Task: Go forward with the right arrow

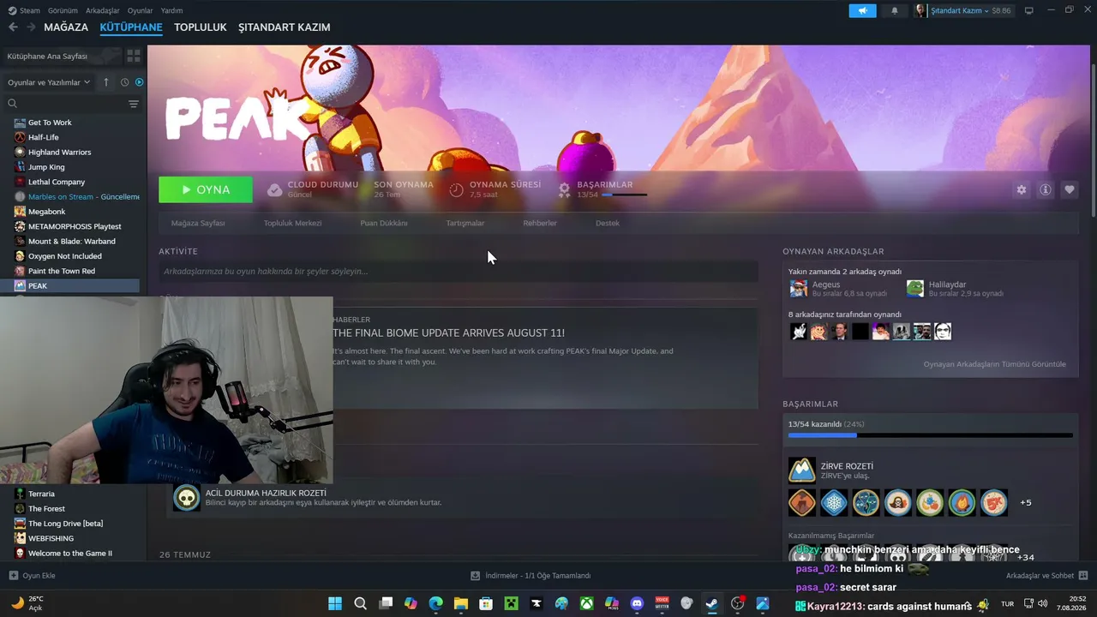Action: click(31, 27)
